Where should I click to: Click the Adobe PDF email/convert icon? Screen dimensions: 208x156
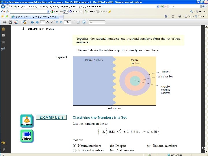16,22
